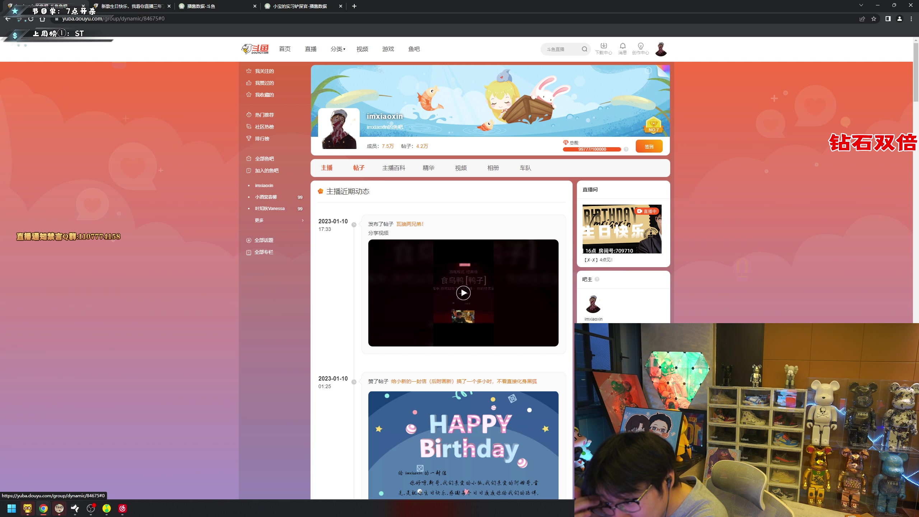Open the messages bell icon
This screenshot has width=919, height=517.
click(x=622, y=46)
